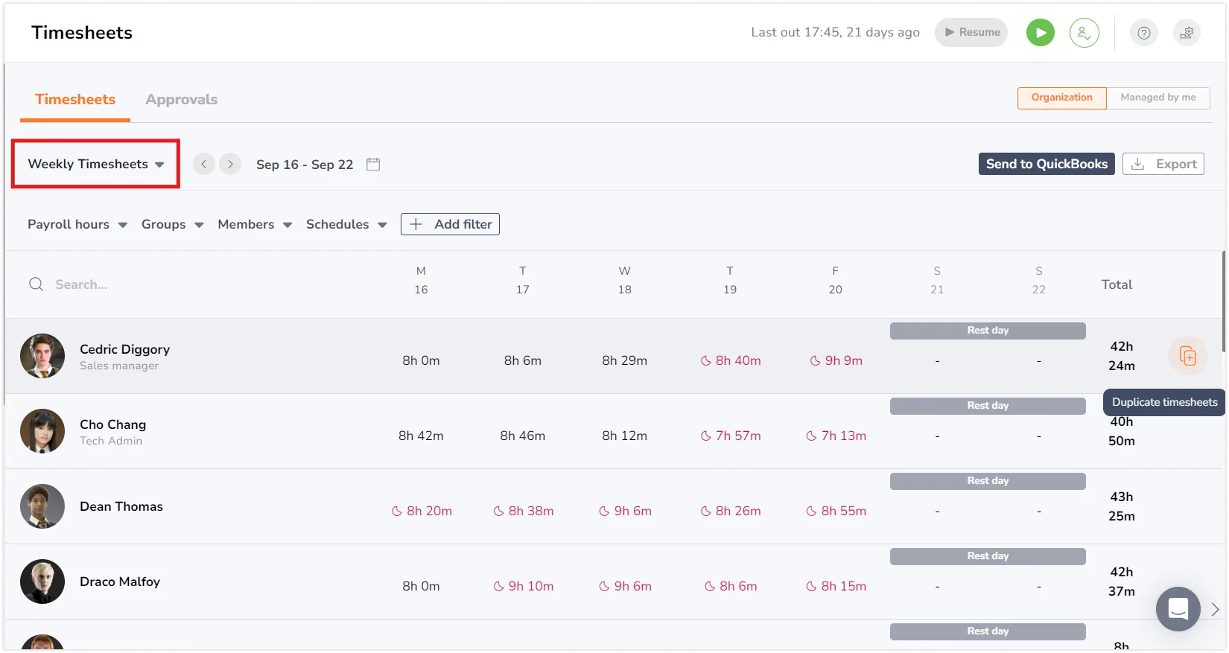
Task: Open the Payroll hours filter dropdown
Action: tap(77, 224)
